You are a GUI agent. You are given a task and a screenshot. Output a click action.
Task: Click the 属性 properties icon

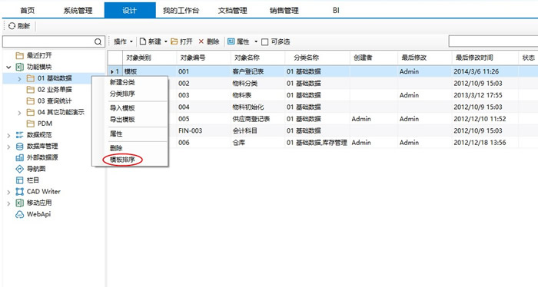(x=231, y=41)
